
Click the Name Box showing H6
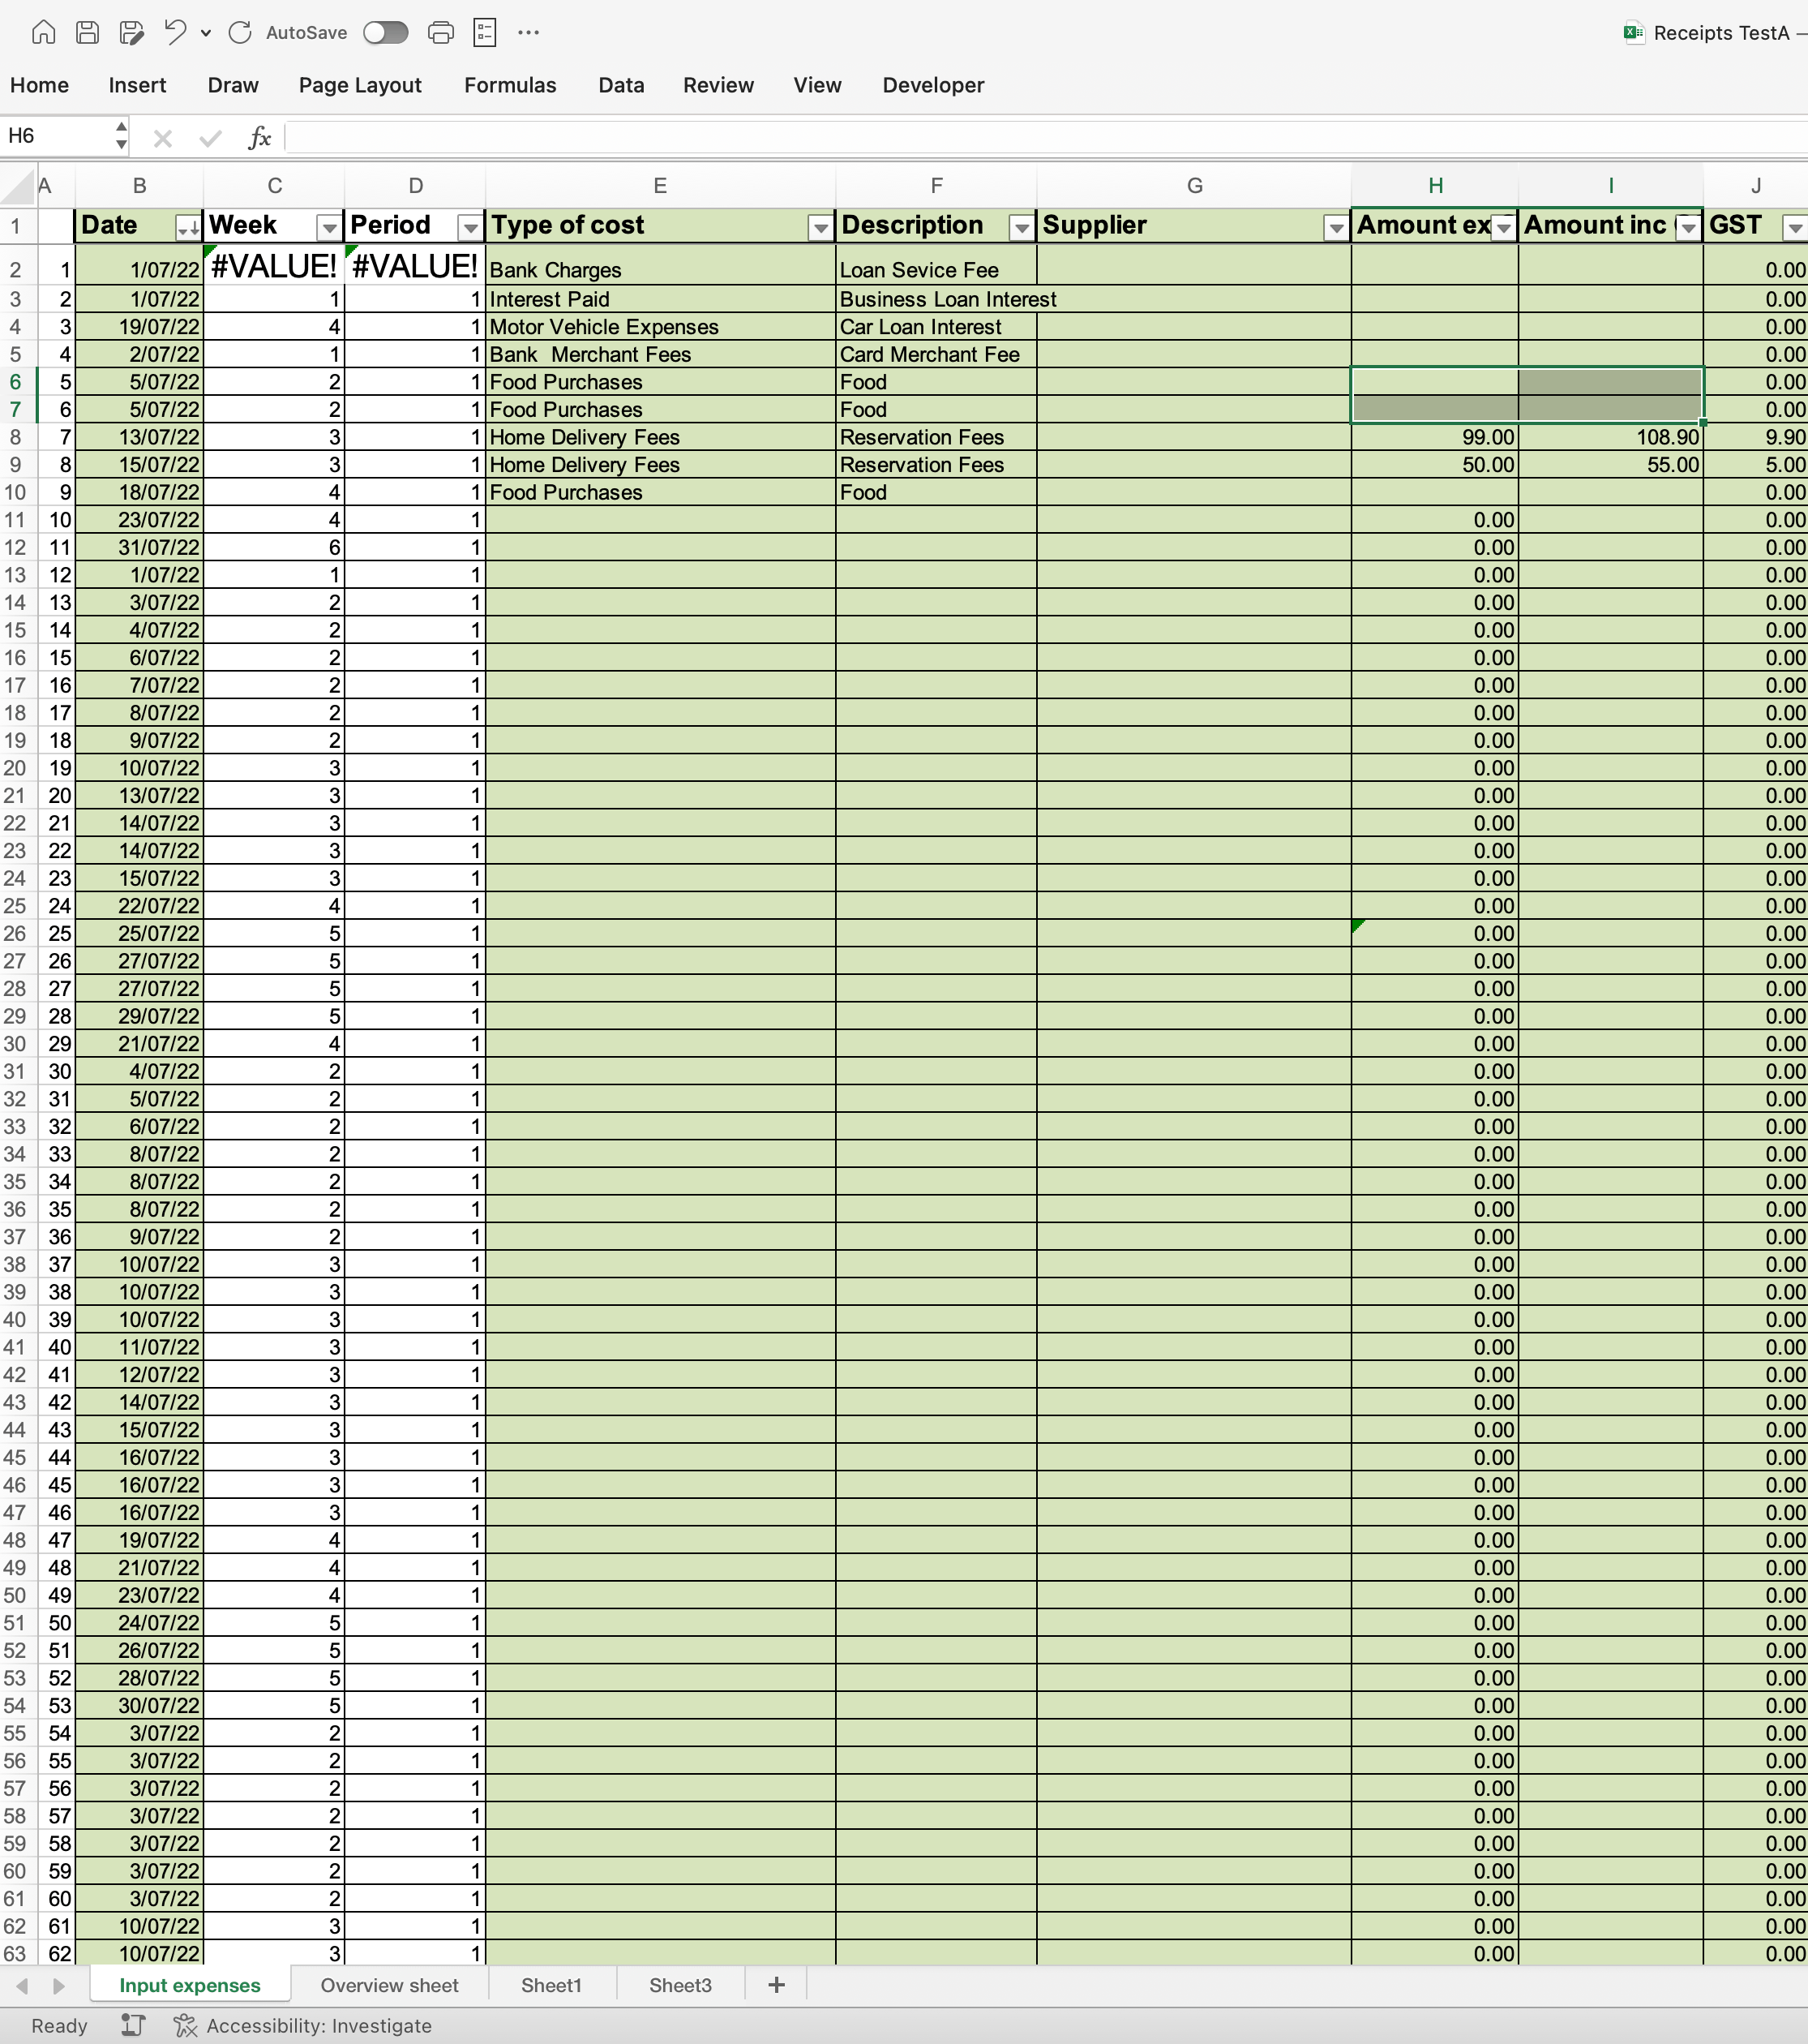click(x=55, y=136)
